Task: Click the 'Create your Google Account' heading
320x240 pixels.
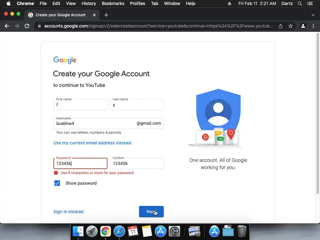Action: coord(101,74)
